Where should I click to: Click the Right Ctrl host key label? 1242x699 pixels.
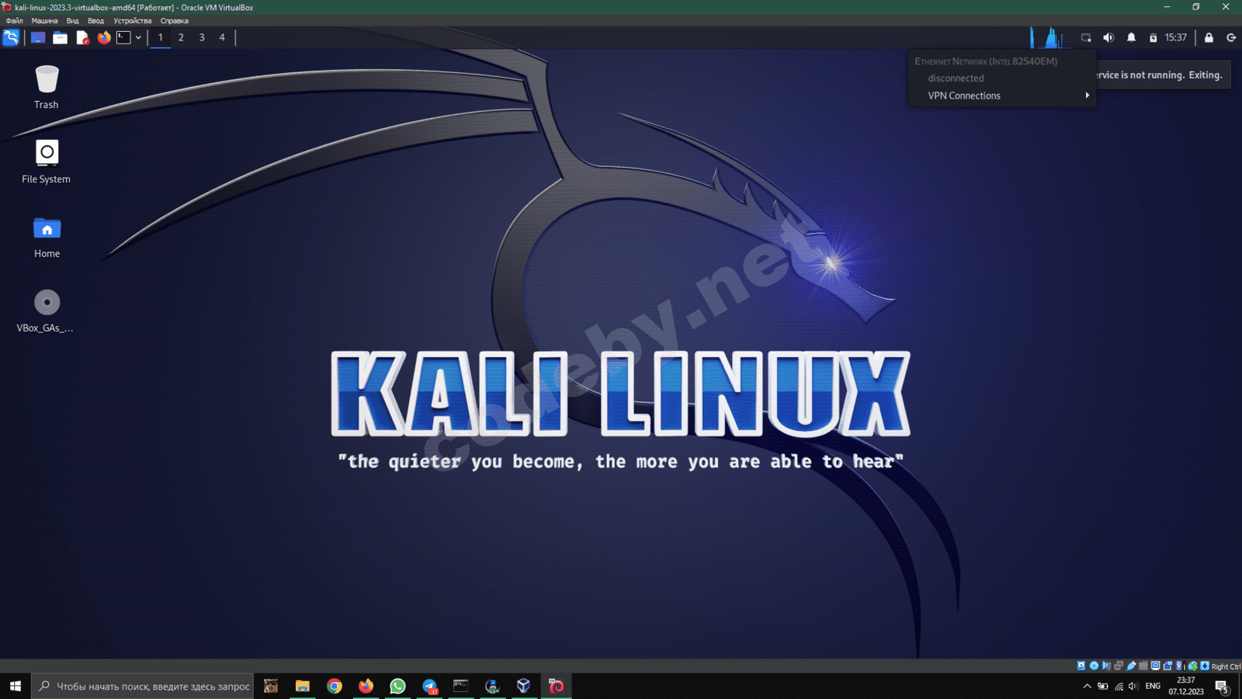point(1226,666)
